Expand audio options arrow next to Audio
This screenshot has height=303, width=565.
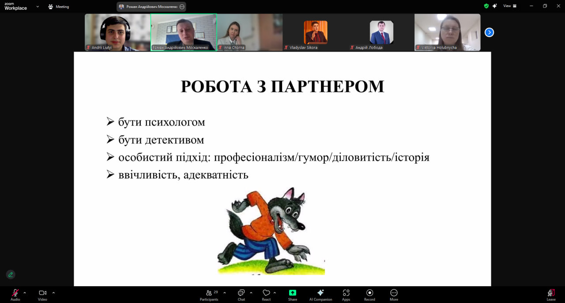[x=25, y=292]
